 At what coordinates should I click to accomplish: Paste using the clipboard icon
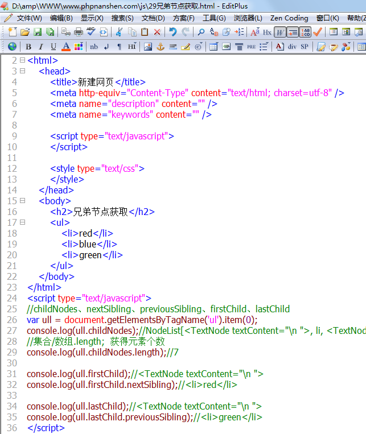(x=145, y=32)
